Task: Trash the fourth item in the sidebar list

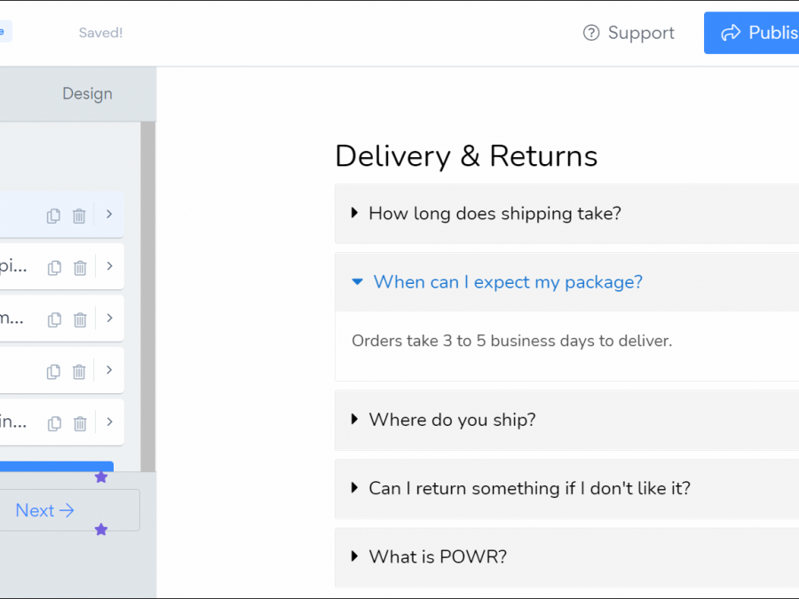Action: 79,371
